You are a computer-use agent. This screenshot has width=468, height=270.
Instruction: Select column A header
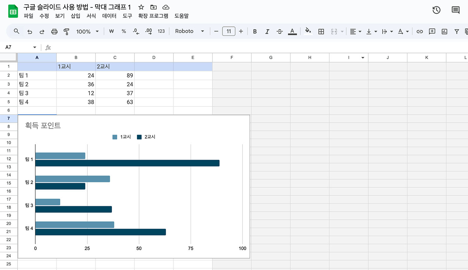(x=37, y=58)
